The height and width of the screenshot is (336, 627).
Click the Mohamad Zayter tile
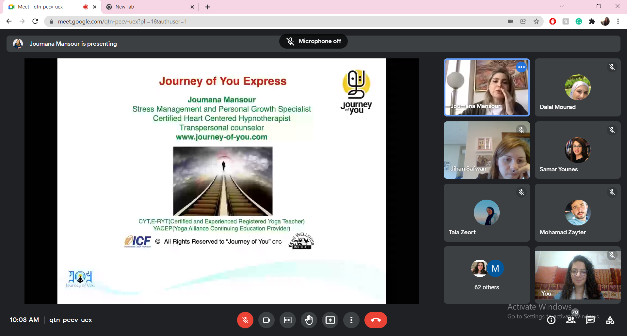point(578,213)
